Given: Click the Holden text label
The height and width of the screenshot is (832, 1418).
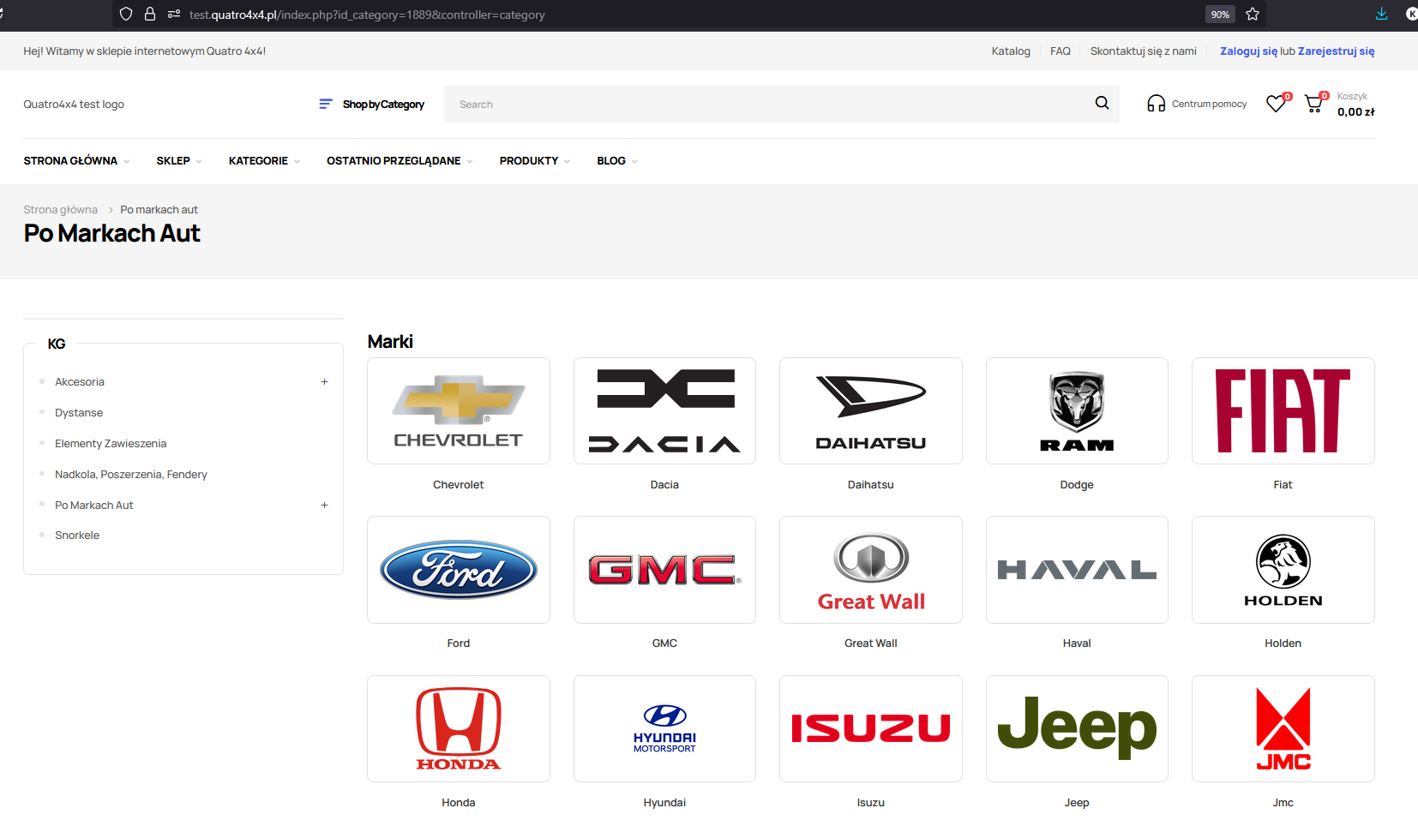Looking at the screenshot, I should point(1283,643).
